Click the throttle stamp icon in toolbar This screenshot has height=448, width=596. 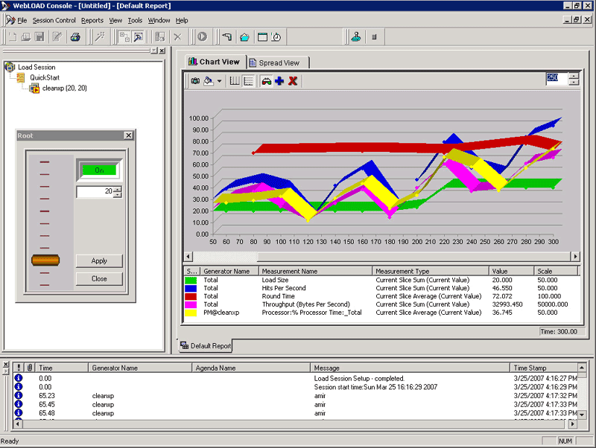356,36
